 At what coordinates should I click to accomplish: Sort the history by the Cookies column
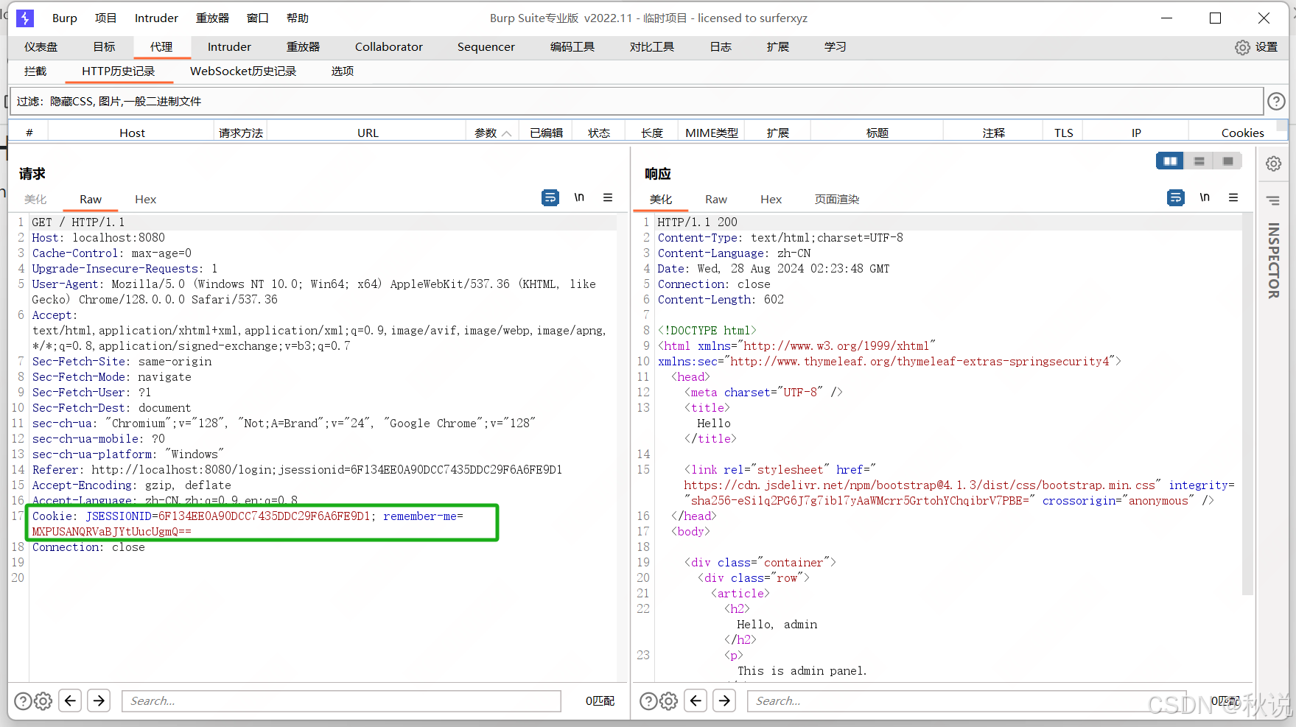pyautogui.click(x=1242, y=133)
